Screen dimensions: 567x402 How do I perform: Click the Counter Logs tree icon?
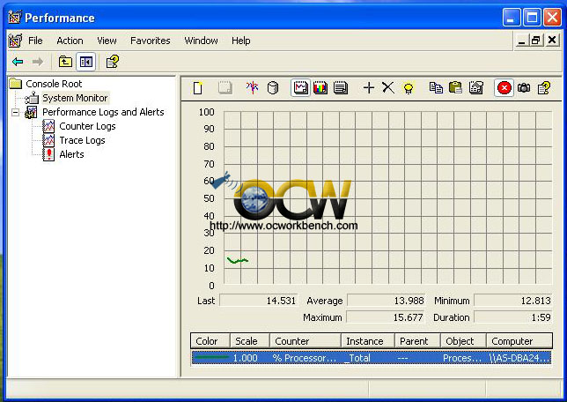[x=48, y=126]
